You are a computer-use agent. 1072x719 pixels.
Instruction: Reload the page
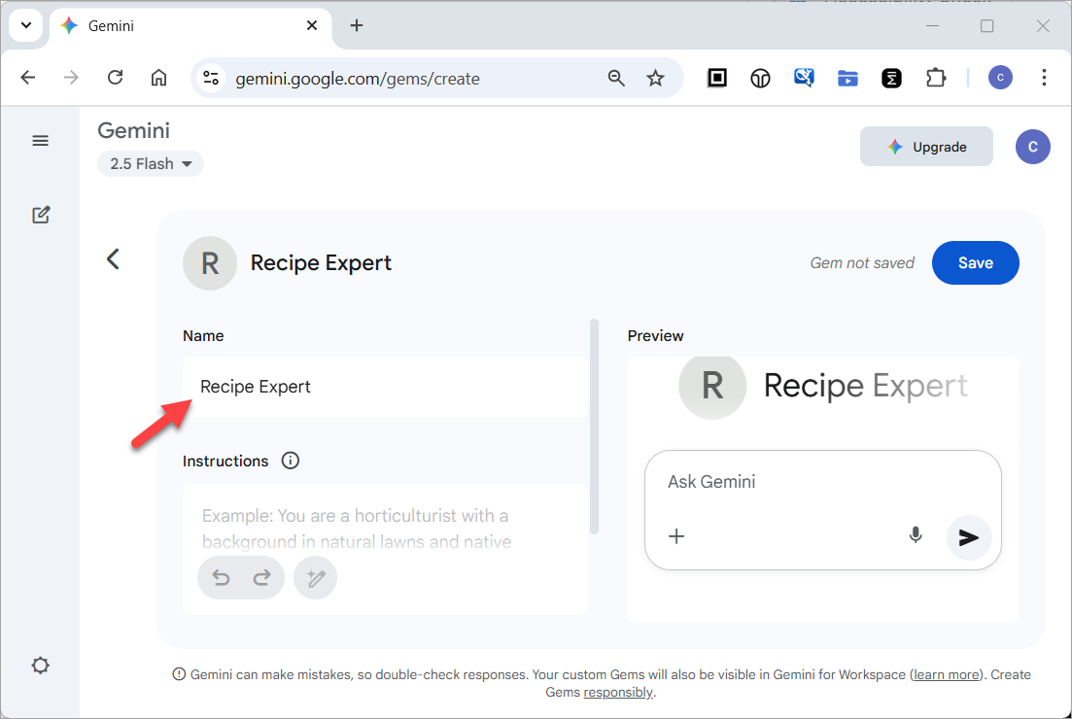tap(116, 77)
